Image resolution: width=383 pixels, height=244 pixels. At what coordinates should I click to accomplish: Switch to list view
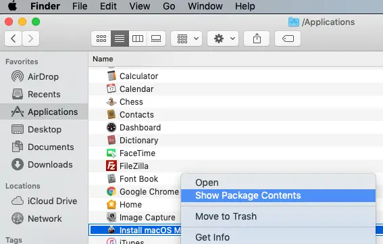tap(120, 39)
